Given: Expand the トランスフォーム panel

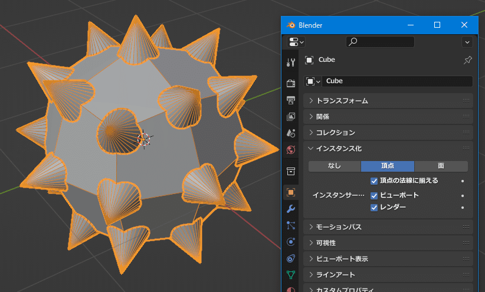Looking at the screenshot, I should (388, 101).
